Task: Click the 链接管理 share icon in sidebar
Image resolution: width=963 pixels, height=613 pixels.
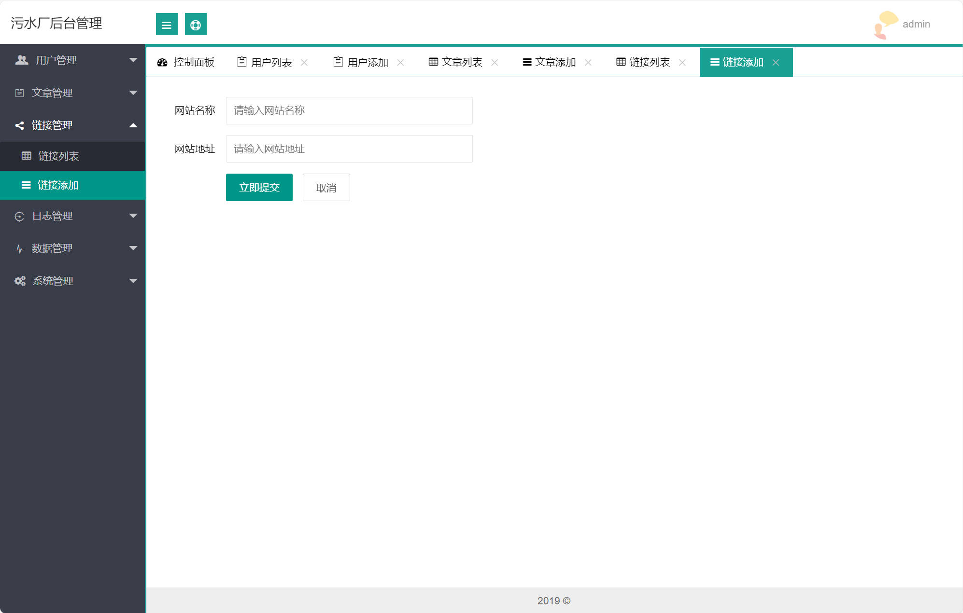Action: click(19, 125)
